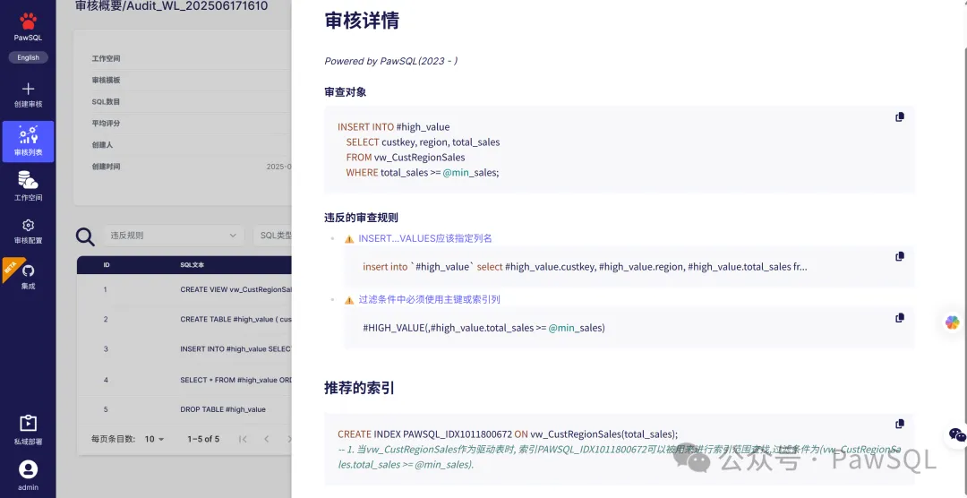
Task: Open 创建审核 plus icon in sidebar
Action: point(28,89)
